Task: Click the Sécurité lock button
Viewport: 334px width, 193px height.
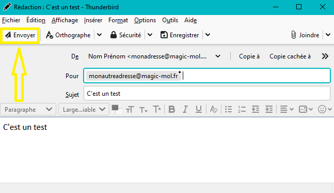Action: [x=125, y=35]
